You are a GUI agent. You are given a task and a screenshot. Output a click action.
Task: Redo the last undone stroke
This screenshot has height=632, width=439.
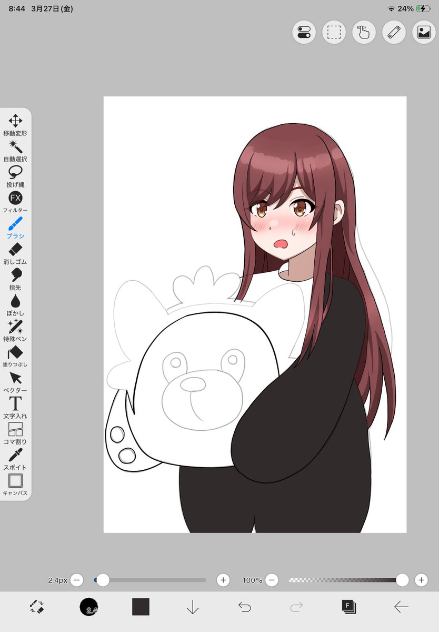click(296, 607)
